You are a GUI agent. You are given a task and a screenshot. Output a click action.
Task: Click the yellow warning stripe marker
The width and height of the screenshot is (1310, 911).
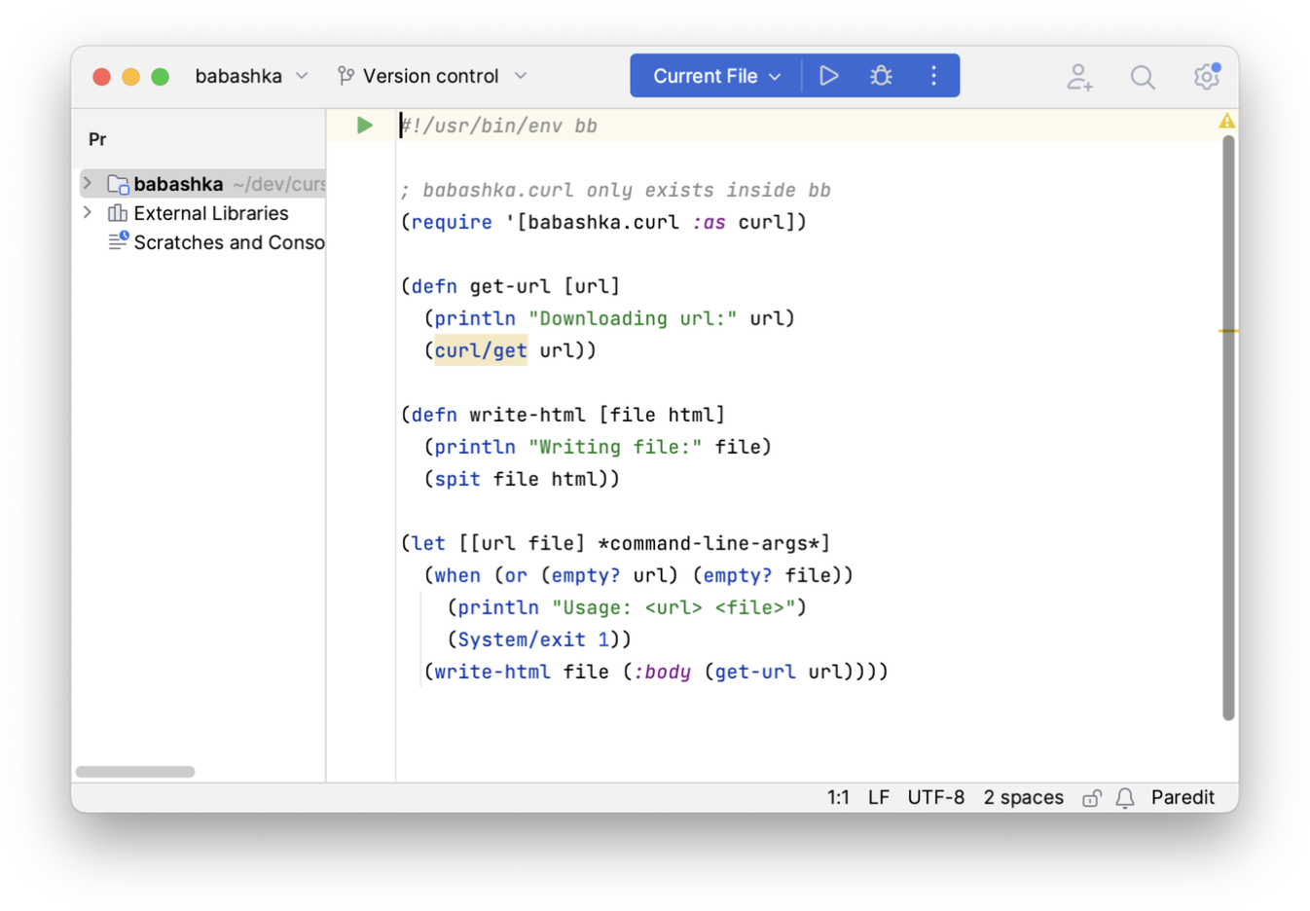[x=1228, y=331]
